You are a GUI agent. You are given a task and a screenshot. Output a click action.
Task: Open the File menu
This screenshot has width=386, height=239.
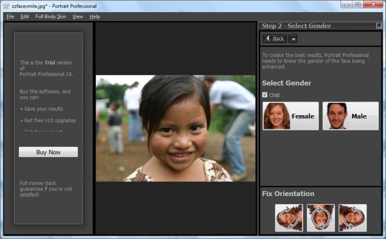pyautogui.click(x=10, y=16)
